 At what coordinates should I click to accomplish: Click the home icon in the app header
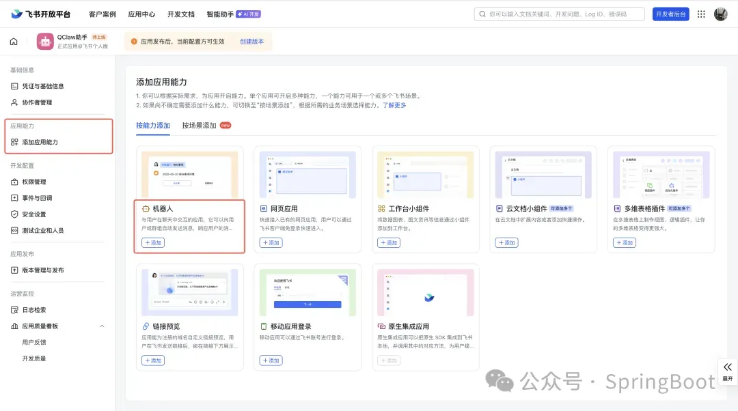[x=14, y=42]
